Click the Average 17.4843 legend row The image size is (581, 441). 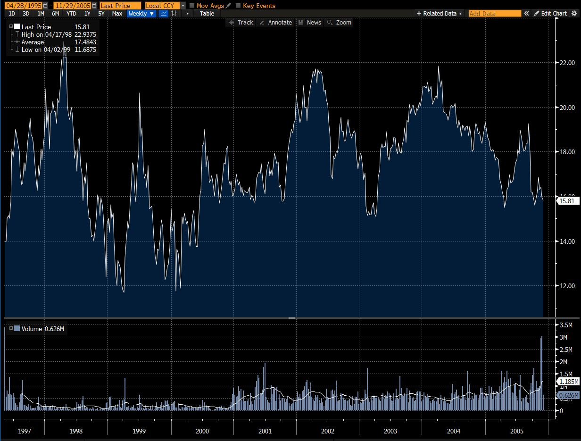[x=55, y=42]
